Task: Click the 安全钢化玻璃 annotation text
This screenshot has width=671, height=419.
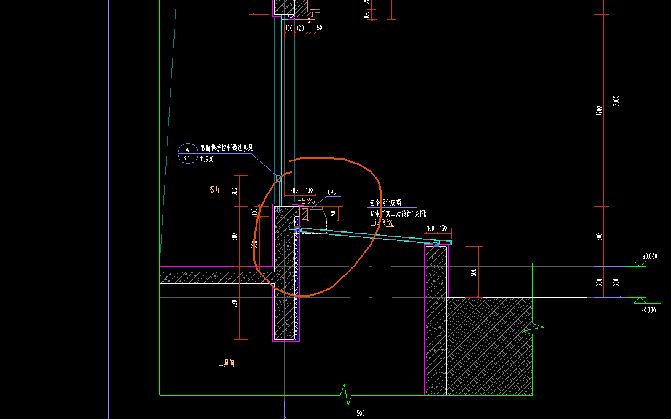Action: click(x=385, y=202)
